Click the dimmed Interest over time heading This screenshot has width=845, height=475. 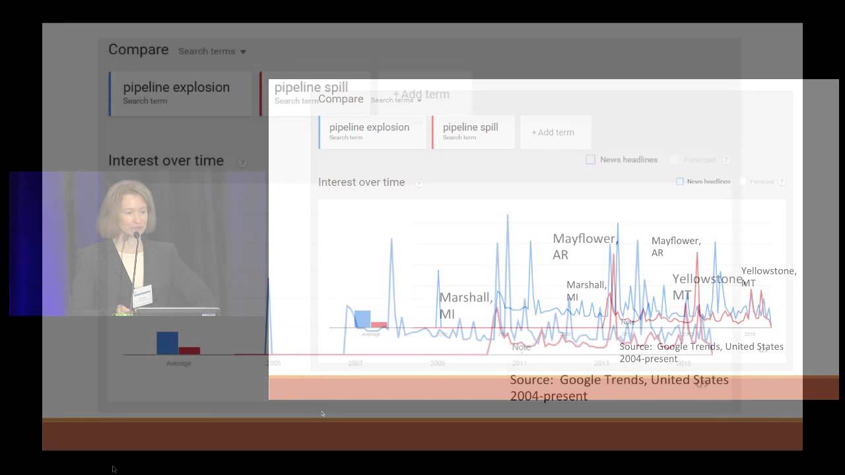[166, 161]
